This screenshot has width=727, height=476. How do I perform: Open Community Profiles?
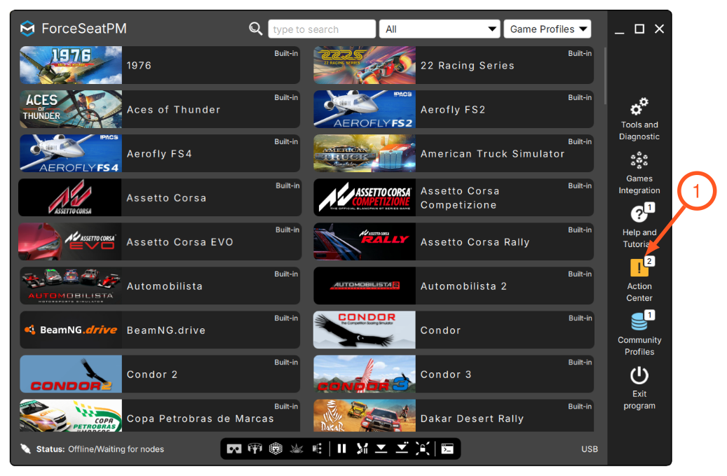(639, 333)
